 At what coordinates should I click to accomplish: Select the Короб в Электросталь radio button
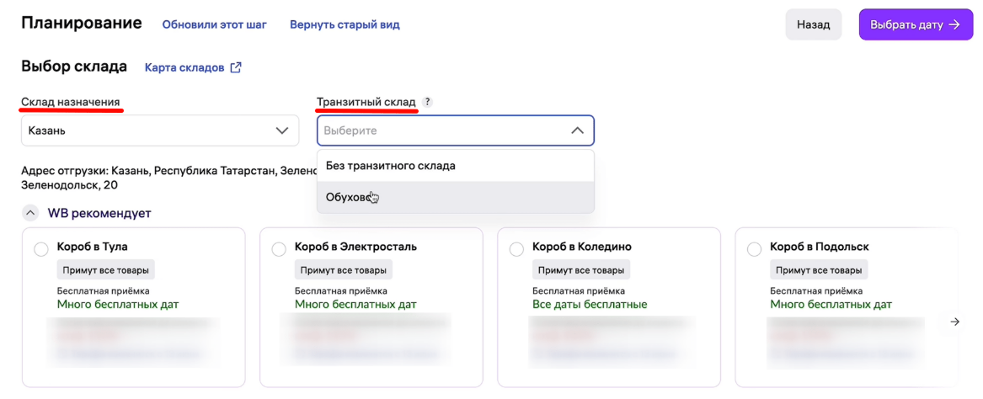pos(279,248)
